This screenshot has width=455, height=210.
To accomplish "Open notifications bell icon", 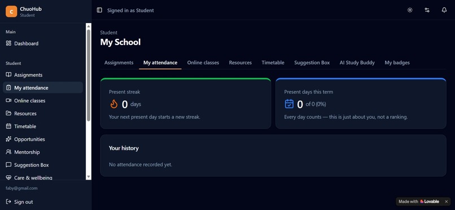I will pyautogui.click(x=444, y=10).
